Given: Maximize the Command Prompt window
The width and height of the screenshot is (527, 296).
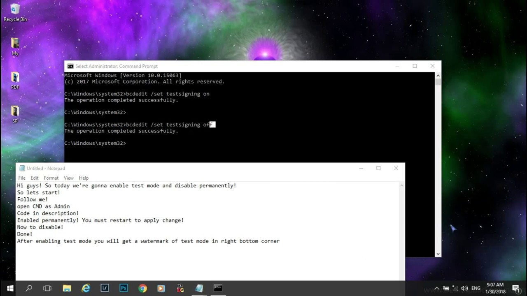Looking at the screenshot, I should (x=415, y=66).
